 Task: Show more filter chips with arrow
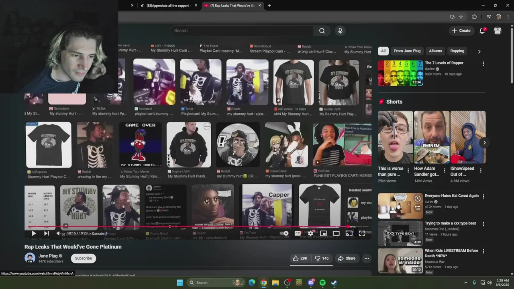click(479, 51)
